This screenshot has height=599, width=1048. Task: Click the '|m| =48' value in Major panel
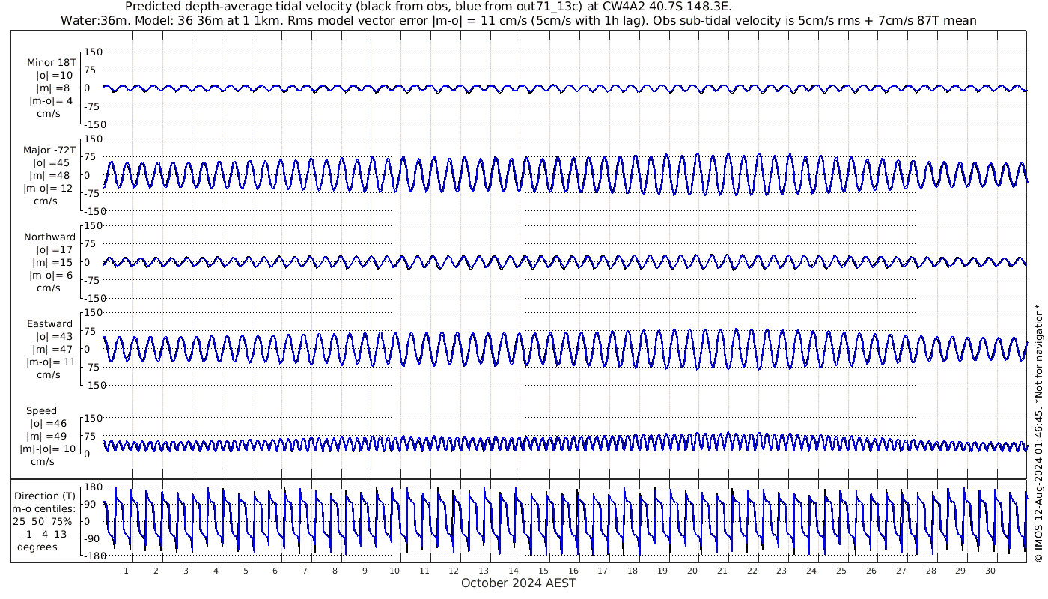tap(52, 176)
